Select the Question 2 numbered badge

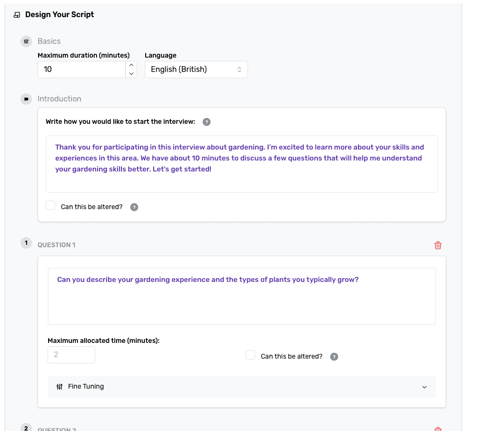pos(26,428)
